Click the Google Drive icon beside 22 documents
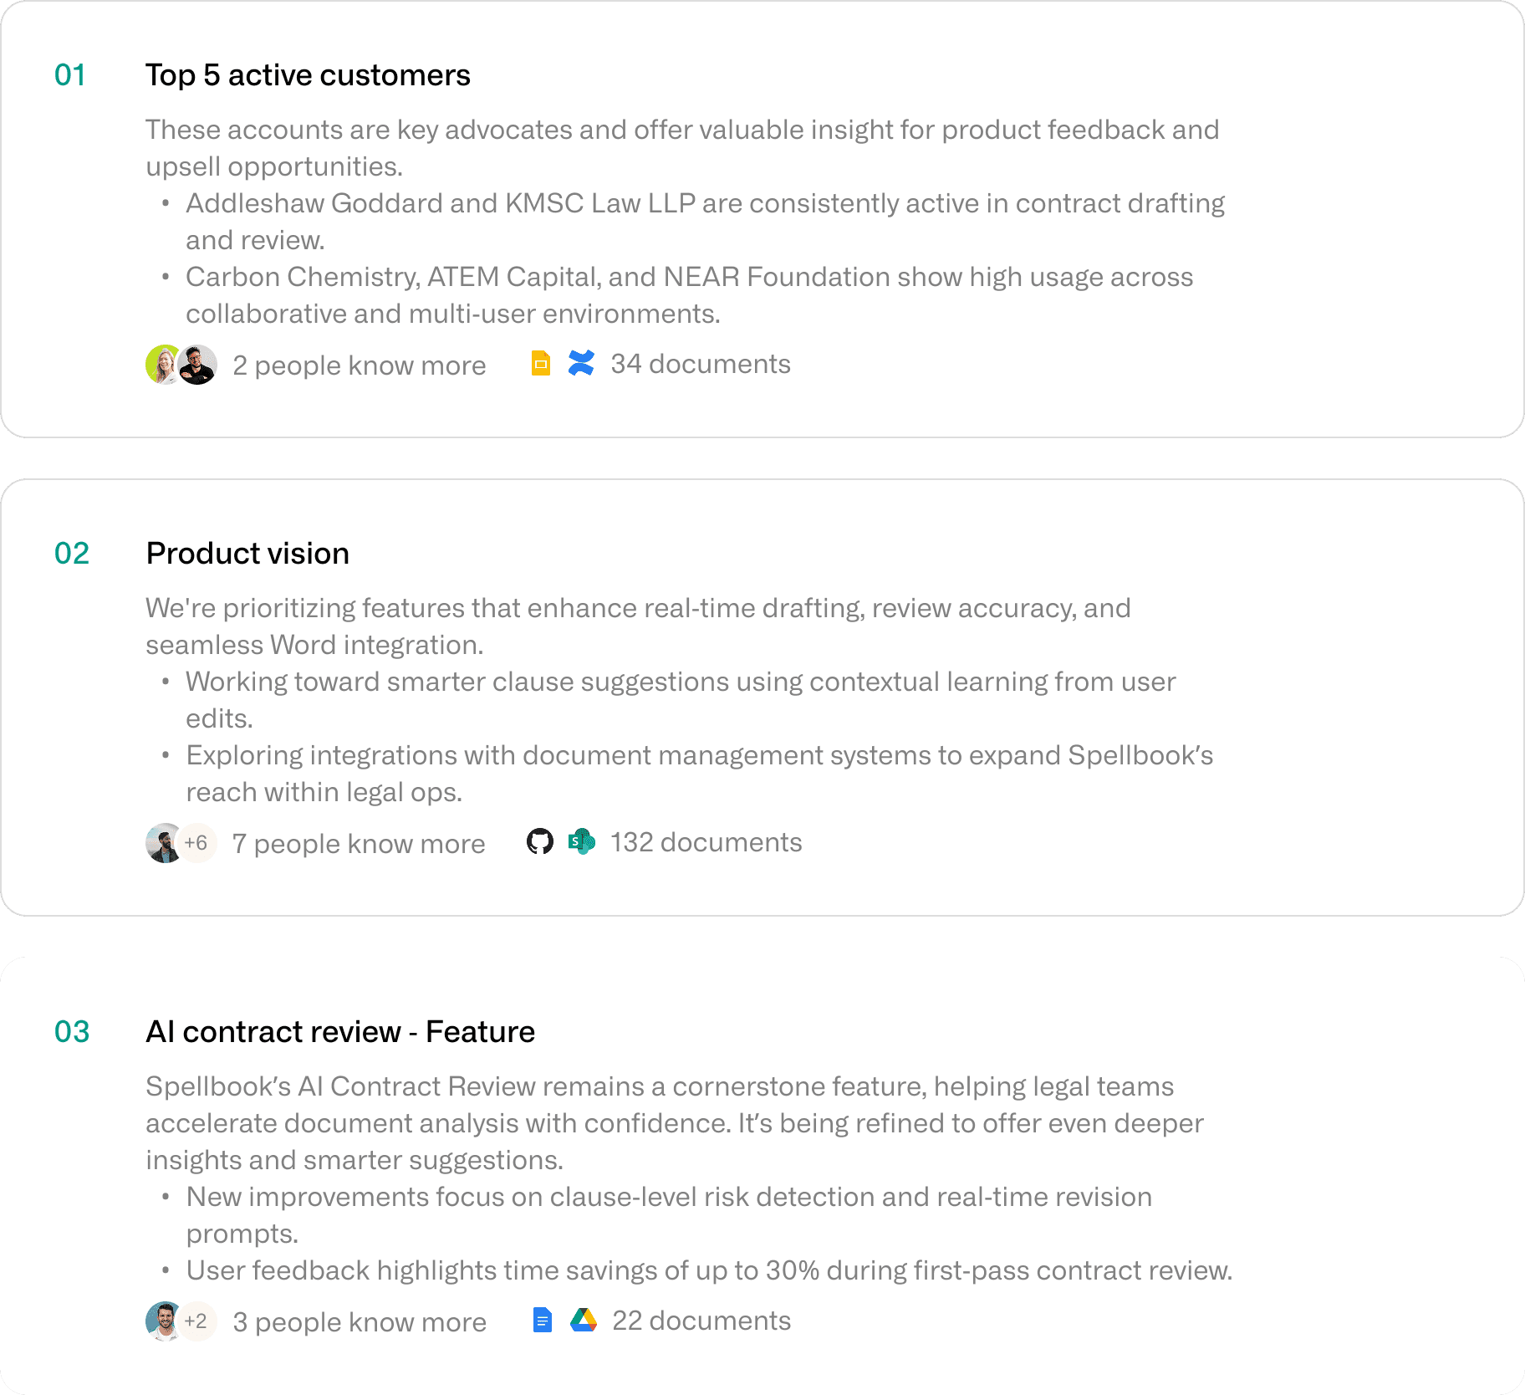 pos(584,1321)
